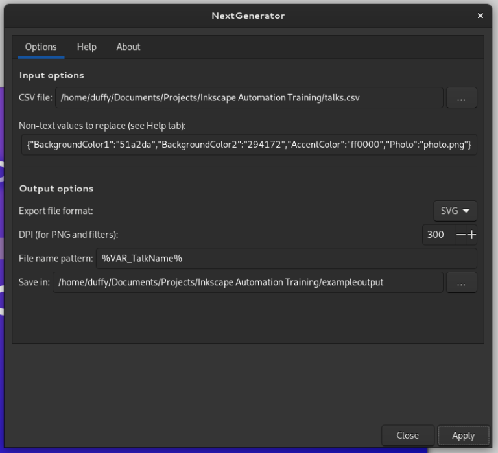Expand the Export file format dropdown
Screen dimensions: 498x453
coord(455,211)
